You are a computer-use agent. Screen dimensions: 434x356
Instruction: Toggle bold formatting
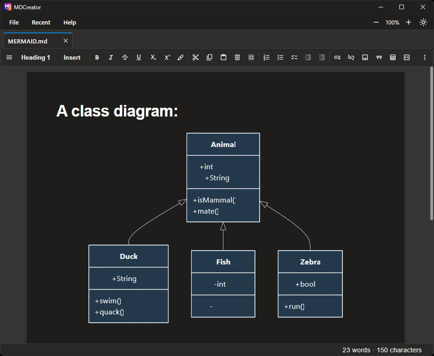tap(97, 57)
